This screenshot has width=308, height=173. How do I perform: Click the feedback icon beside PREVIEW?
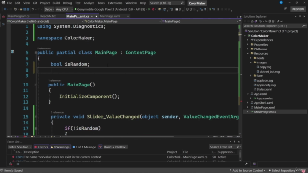285,9
